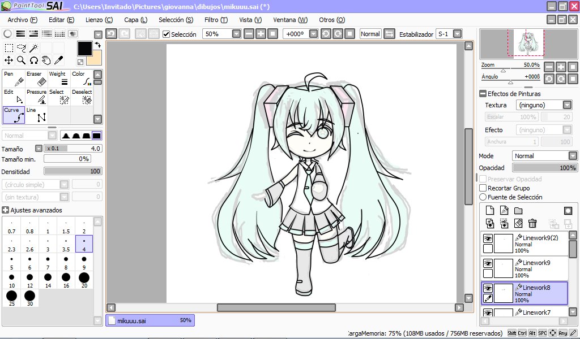Select brush size 0.7 preset
Viewport: 580px width, 339px height.
click(x=12, y=226)
